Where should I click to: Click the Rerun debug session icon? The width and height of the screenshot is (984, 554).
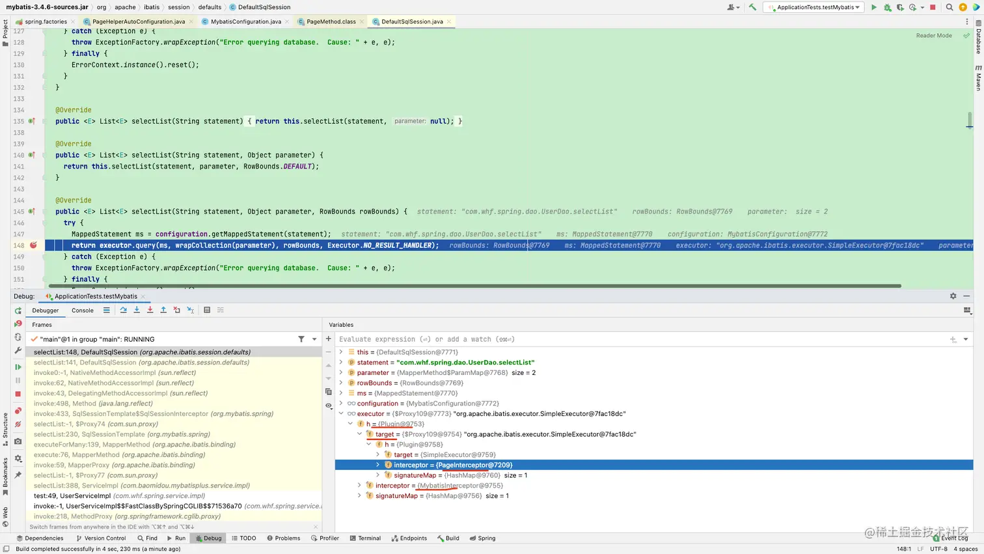[18, 311]
